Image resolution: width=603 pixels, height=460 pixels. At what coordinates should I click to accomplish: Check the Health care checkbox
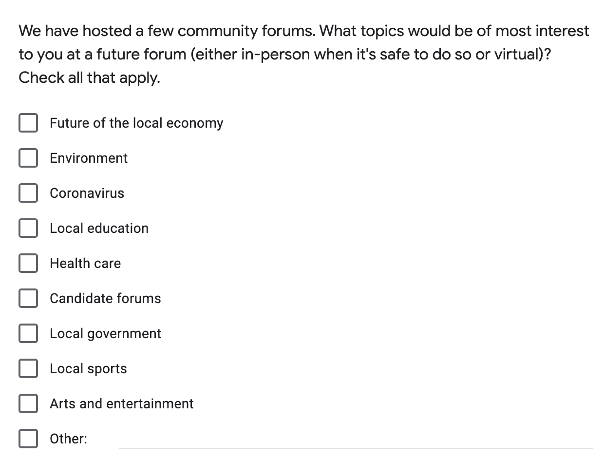pyautogui.click(x=28, y=263)
